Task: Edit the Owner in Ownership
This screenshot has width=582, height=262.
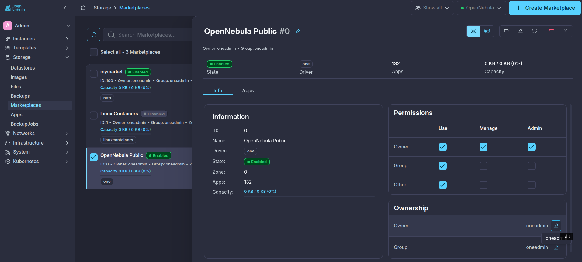Action: click(556, 226)
